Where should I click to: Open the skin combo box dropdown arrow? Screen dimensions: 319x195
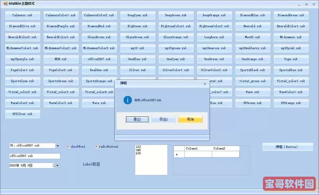coord(58,145)
